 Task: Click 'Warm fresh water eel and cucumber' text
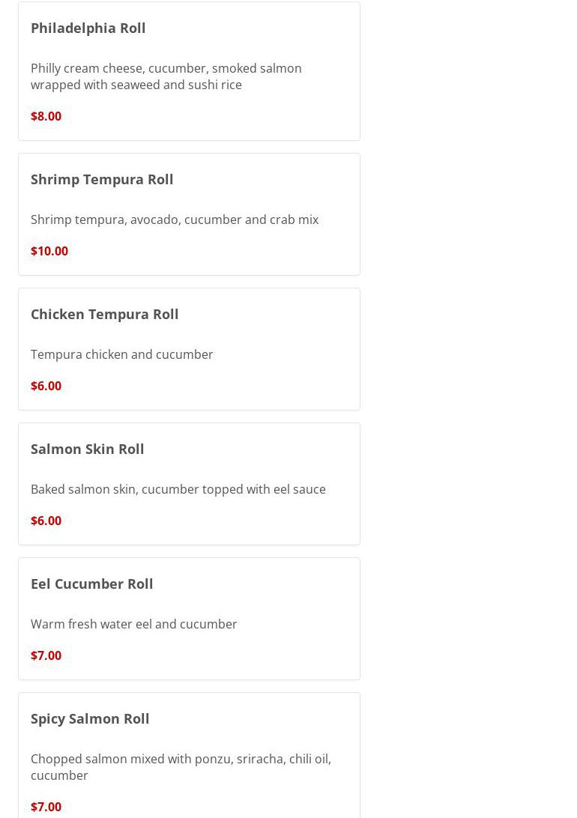coord(133,624)
